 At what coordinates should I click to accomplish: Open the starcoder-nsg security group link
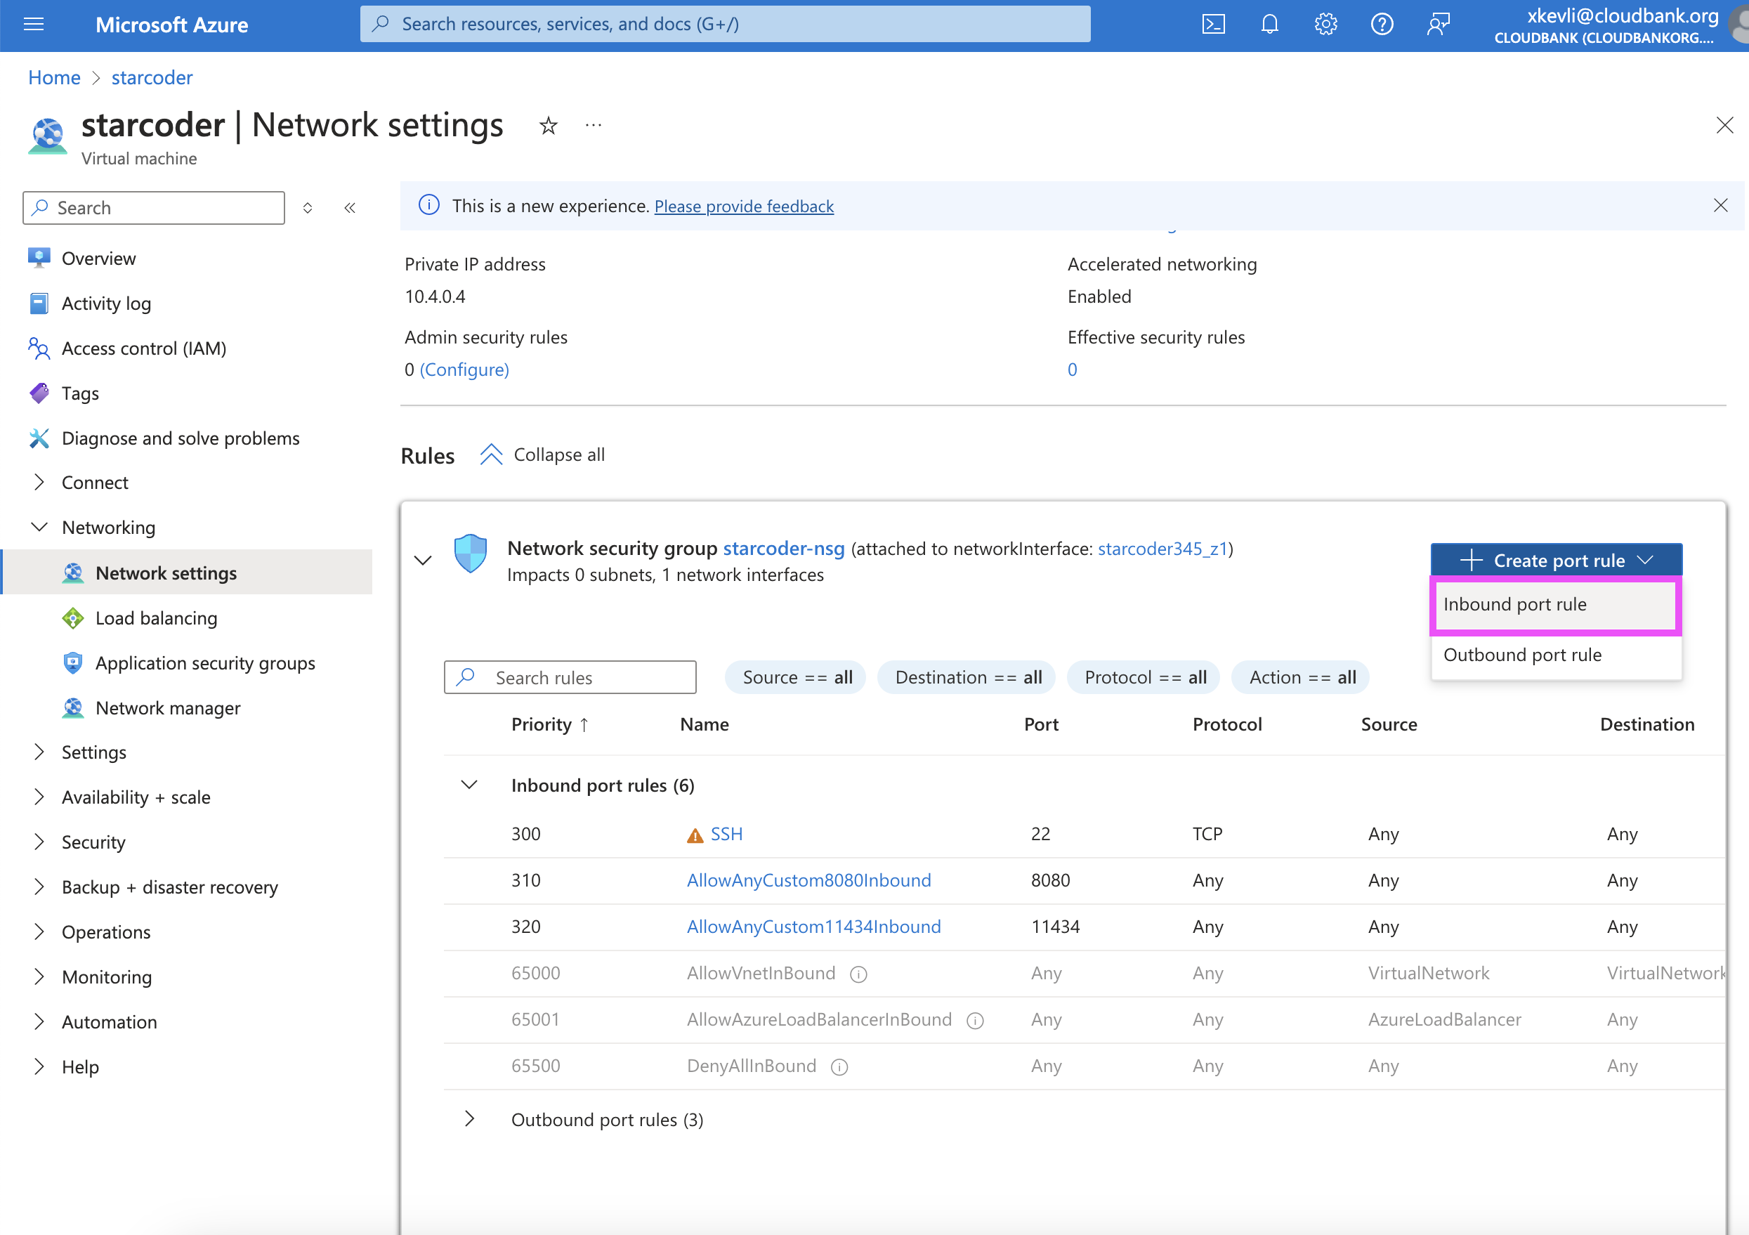tap(783, 549)
